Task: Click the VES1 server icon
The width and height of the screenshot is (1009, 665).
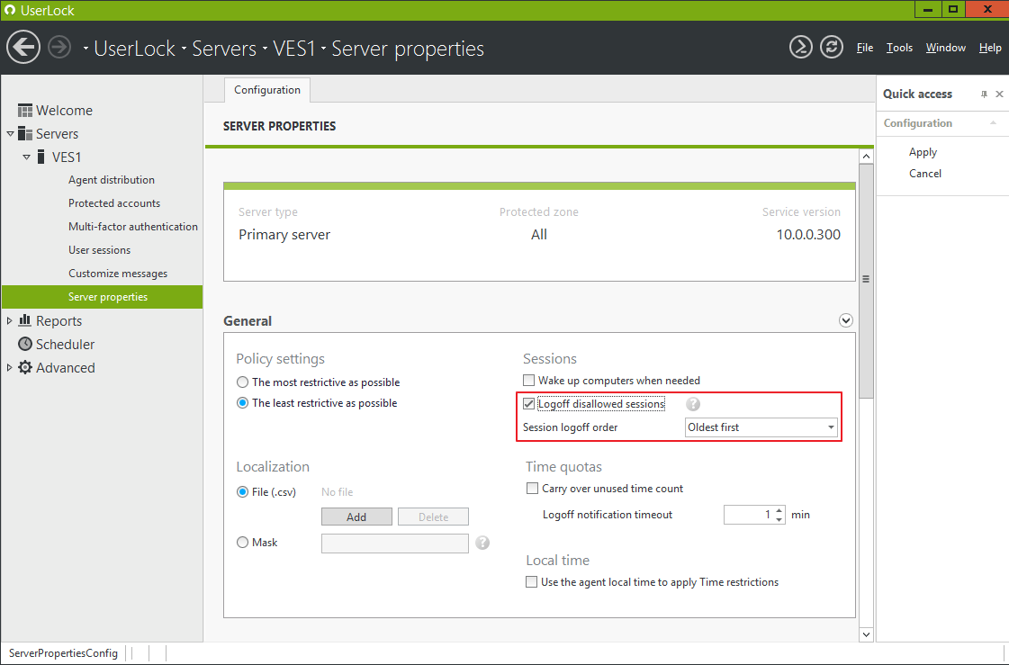Action: click(41, 157)
